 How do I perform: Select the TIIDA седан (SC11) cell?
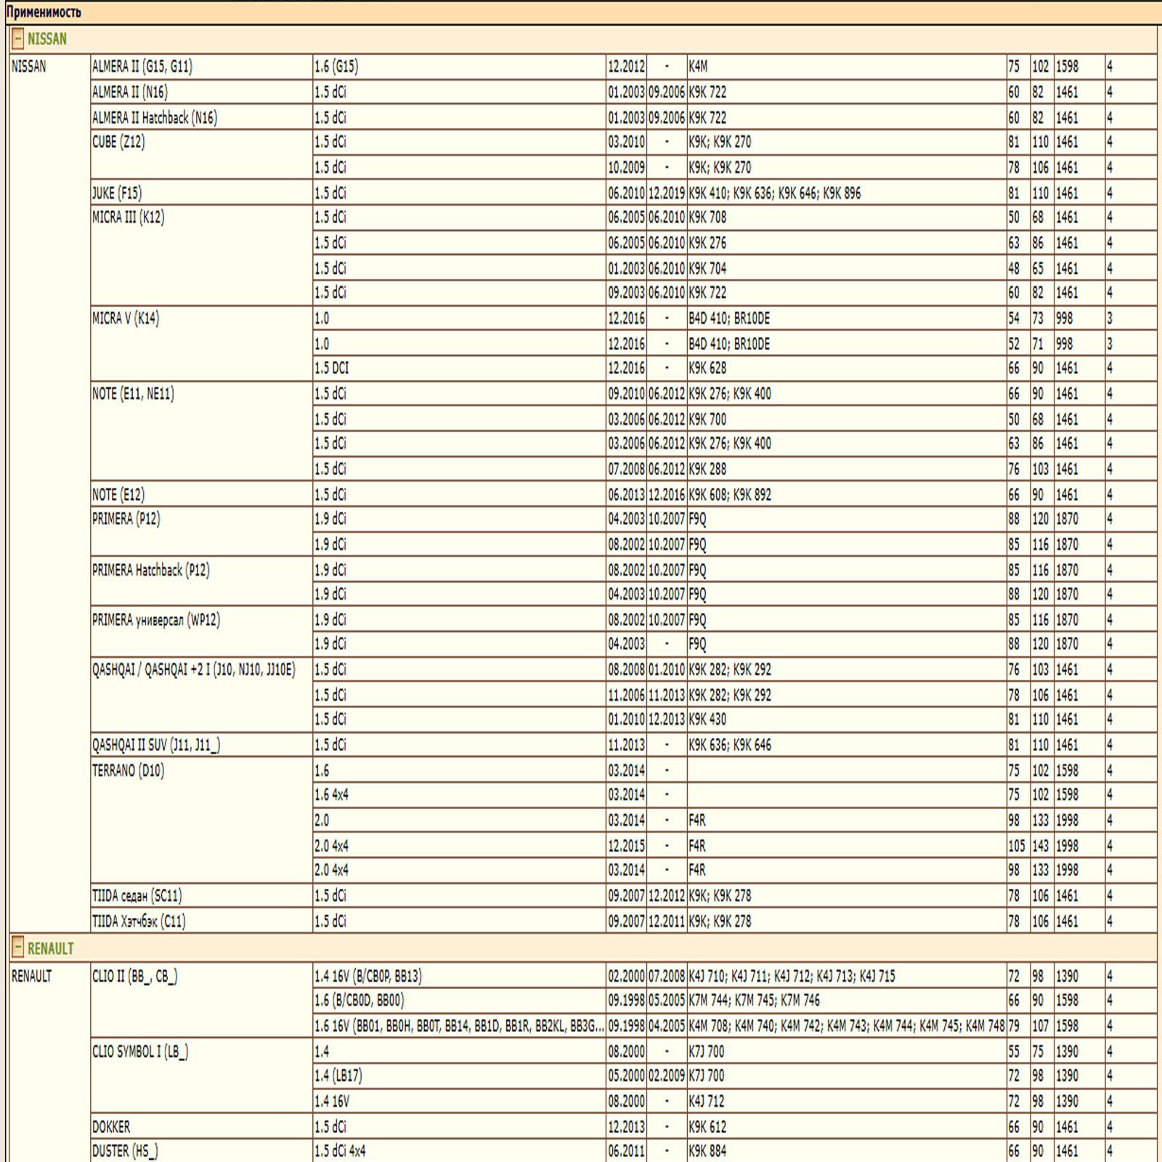point(137,896)
